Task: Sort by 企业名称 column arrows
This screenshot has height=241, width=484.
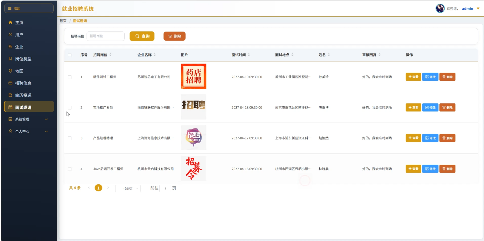Action: pos(155,55)
